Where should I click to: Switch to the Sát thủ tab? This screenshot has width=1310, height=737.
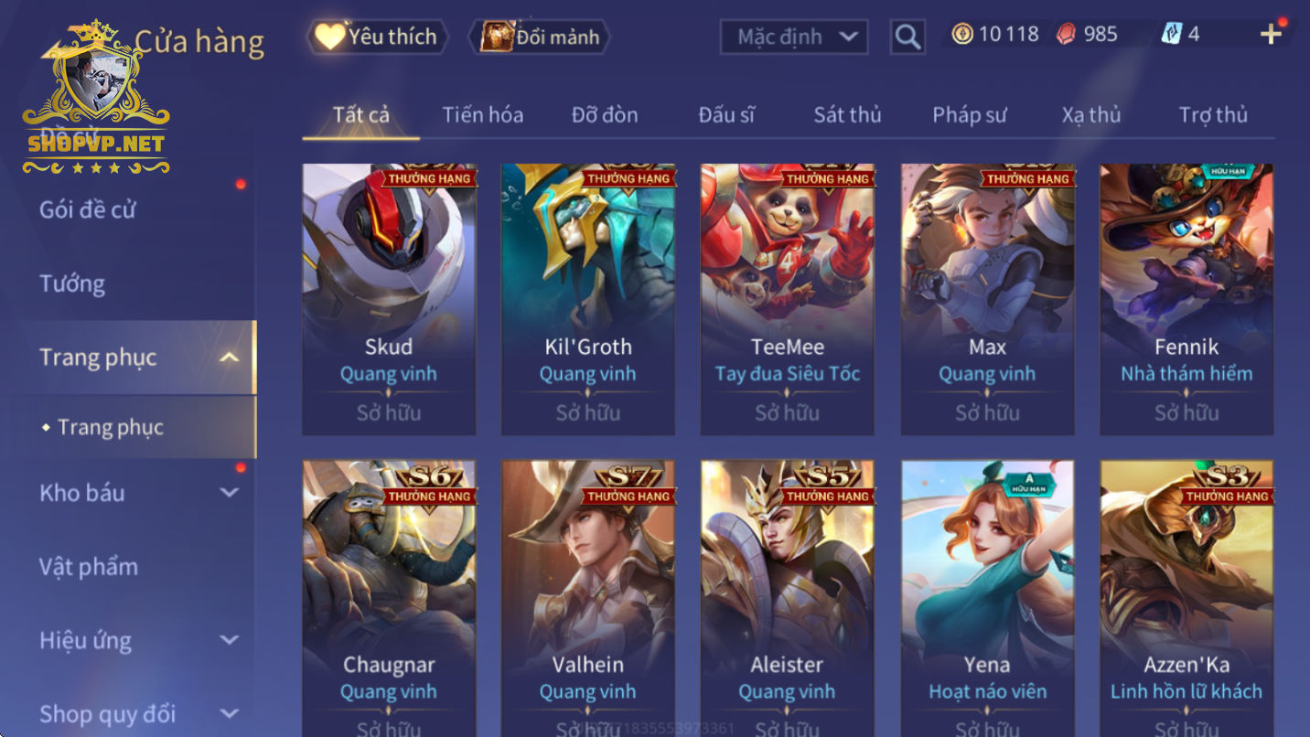pyautogui.click(x=847, y=115)
